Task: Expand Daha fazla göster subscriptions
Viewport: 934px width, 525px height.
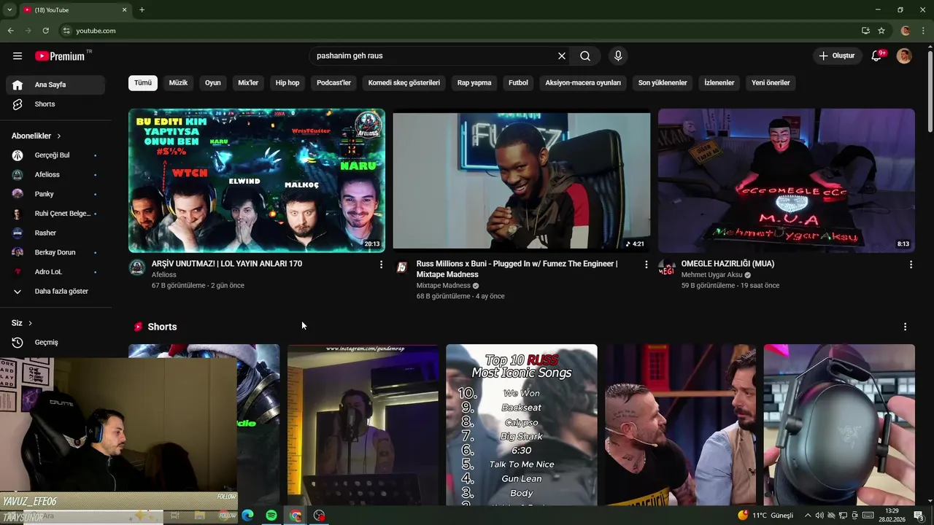Action: [55, 292]
